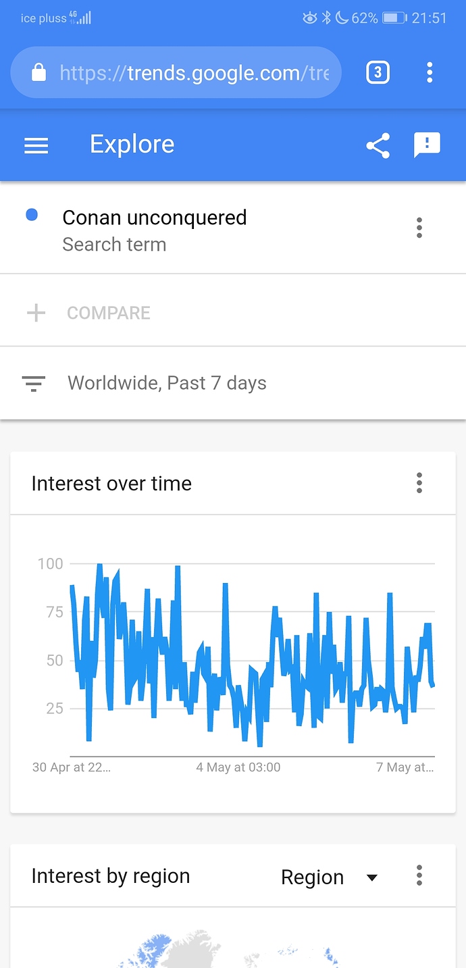
Task: Expand the Region dropdown selector
Action: pyautogui.click(x=329, y=877)
